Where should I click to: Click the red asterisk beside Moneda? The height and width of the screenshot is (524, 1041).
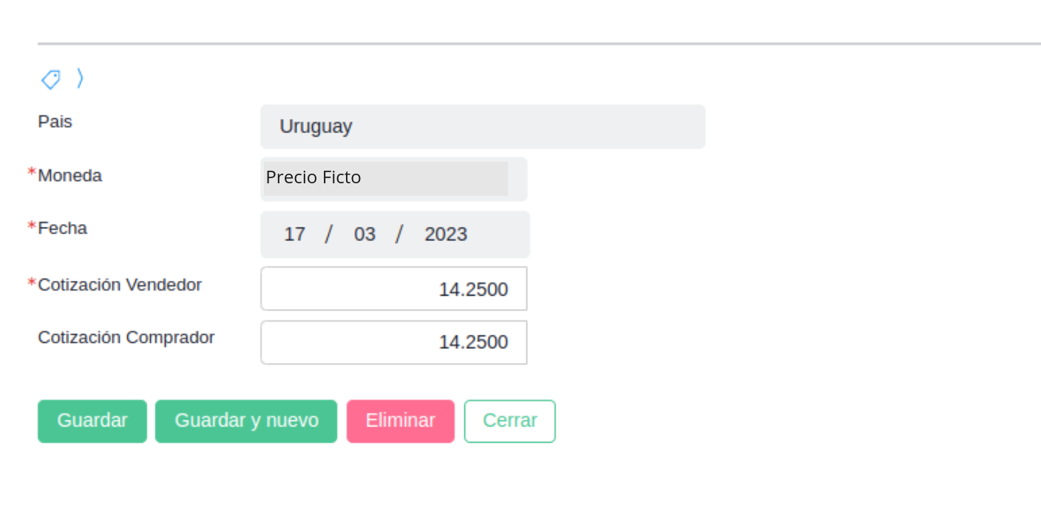click(32, 173)
